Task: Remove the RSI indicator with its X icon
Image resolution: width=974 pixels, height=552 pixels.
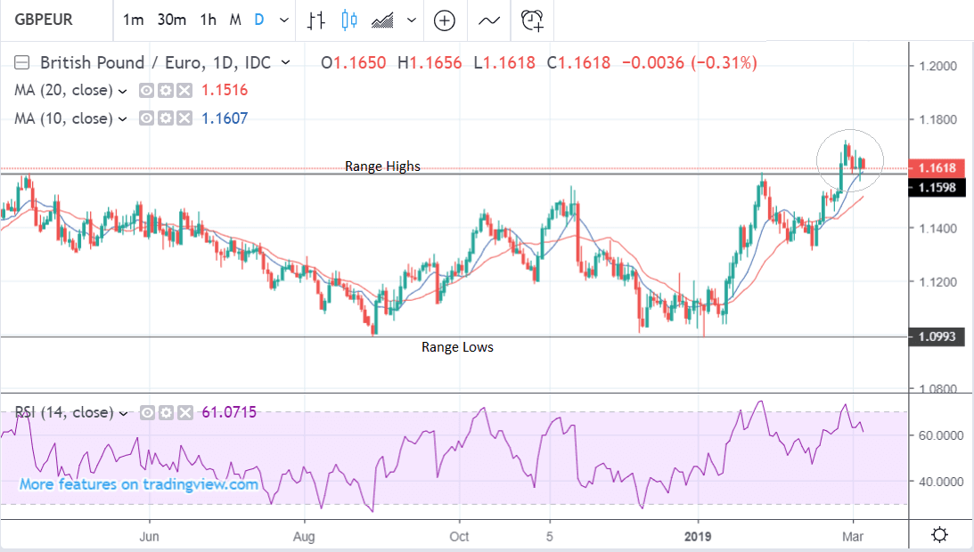Action: click(x=184, y=412)
